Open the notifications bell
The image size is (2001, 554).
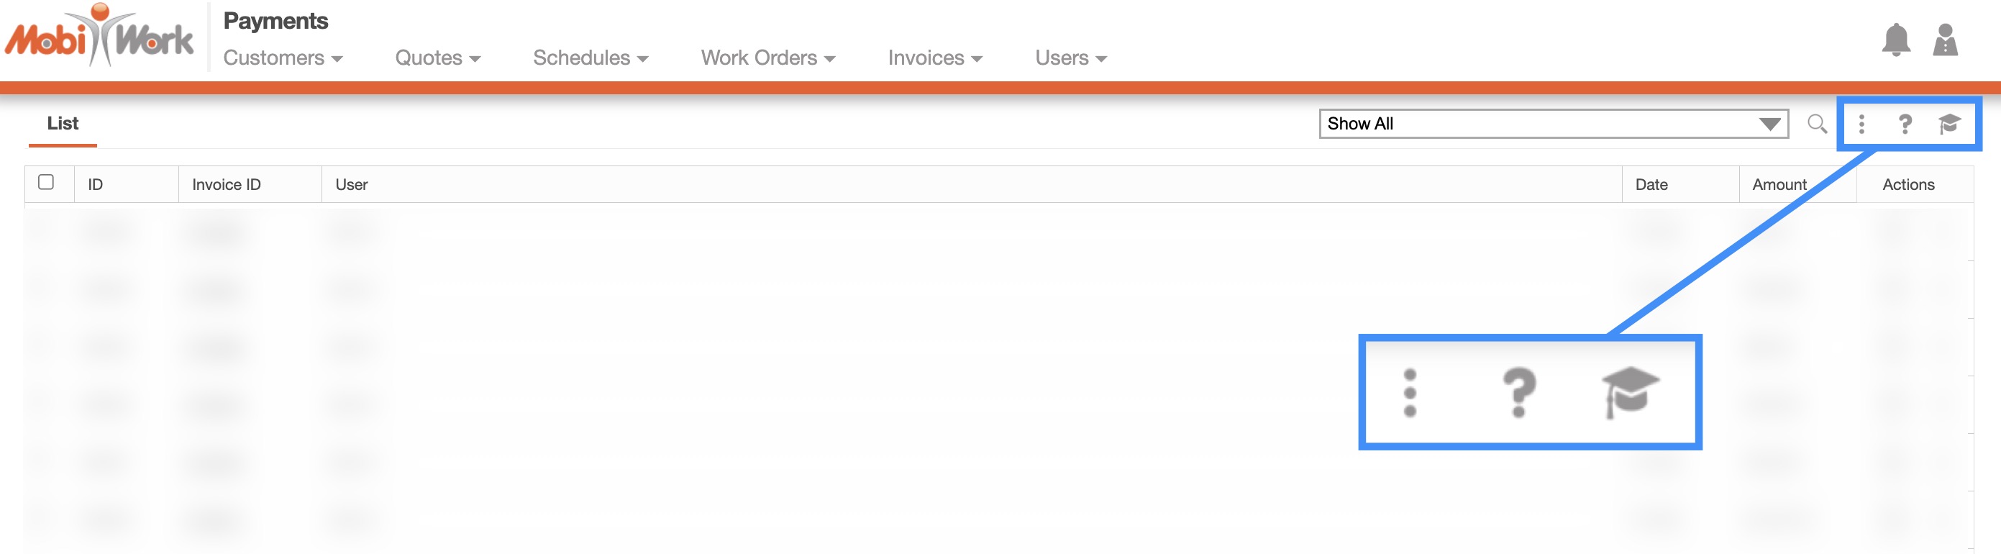coord(1895,40)
